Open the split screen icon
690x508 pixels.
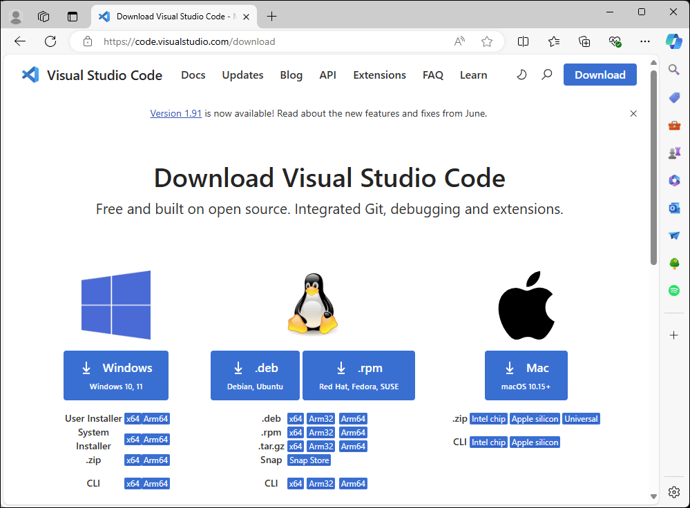tap(524, 41)
